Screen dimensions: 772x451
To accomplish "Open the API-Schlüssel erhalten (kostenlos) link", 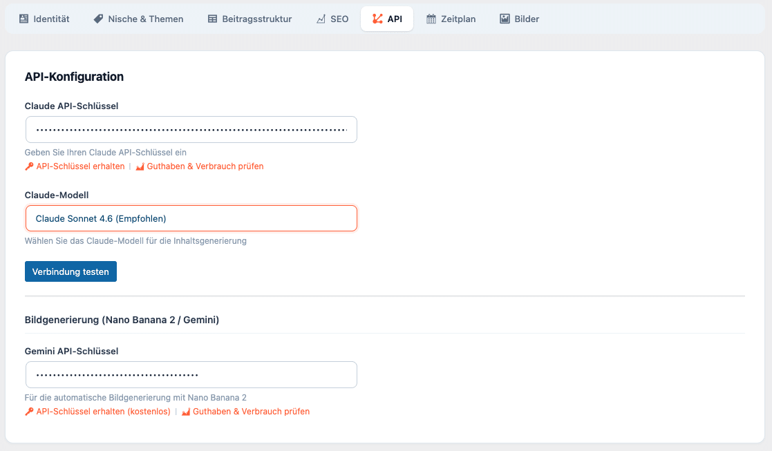I will point(102,411).
